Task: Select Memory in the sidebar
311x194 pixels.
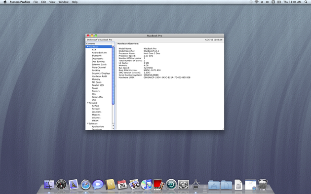Action: [x=96, y=79]
